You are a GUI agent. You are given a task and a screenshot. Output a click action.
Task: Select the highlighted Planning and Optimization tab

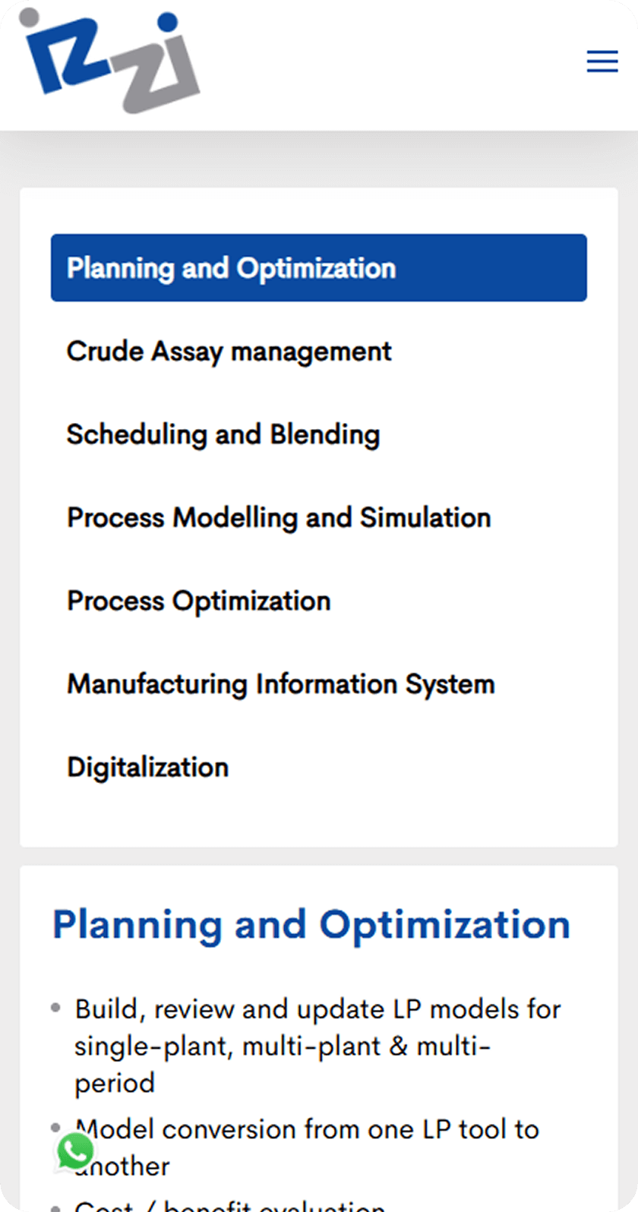(x=318, y=268)
